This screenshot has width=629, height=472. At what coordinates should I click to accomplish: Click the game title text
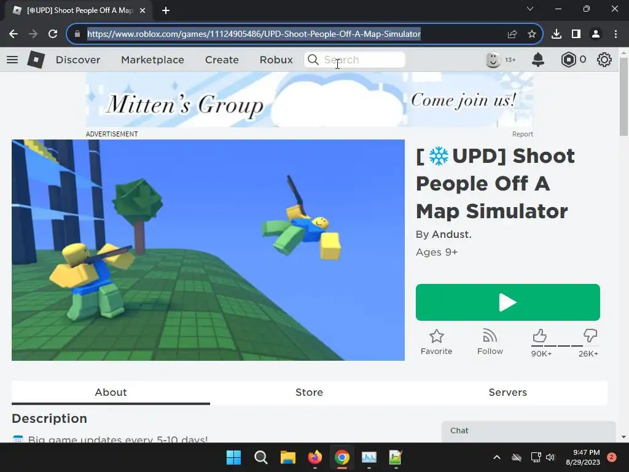(x=496, y=183)
